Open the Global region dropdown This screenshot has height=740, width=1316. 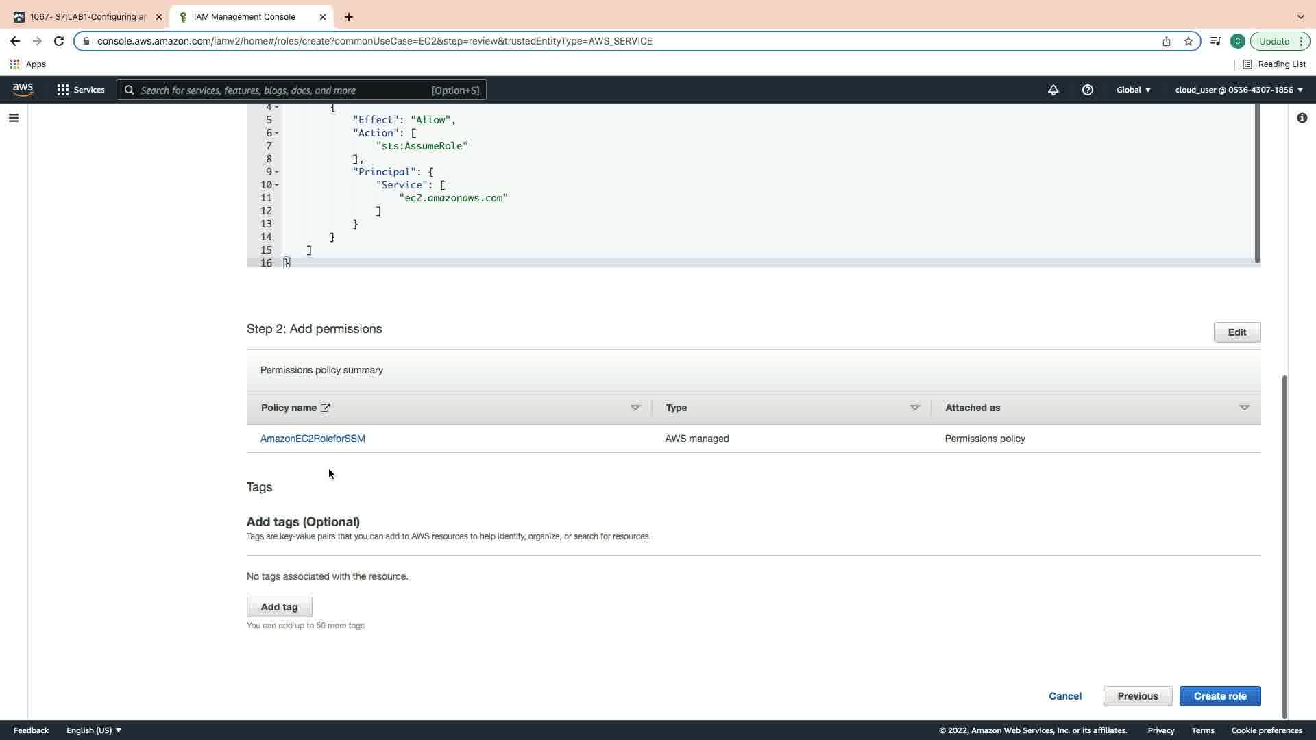1134,90
